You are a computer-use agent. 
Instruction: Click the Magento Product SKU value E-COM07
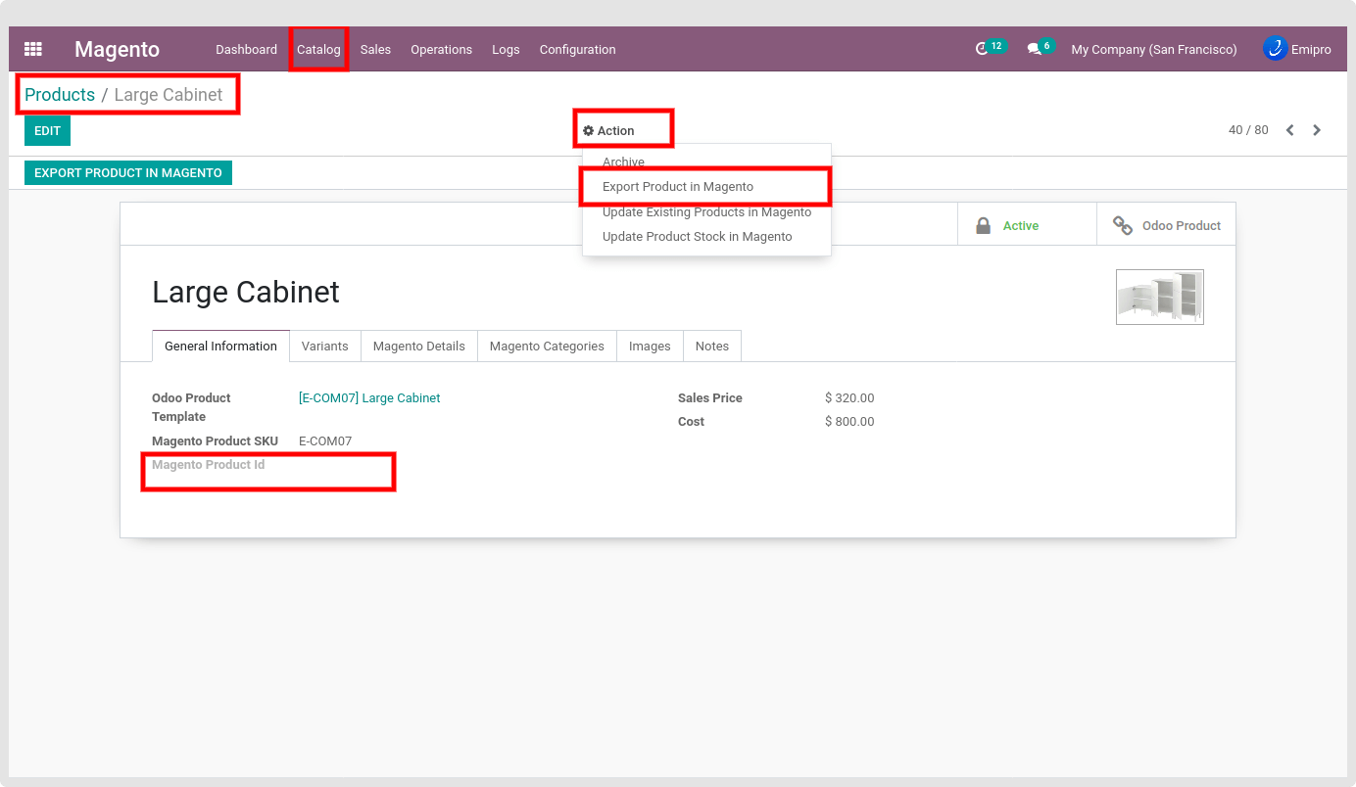click(325, 441)
